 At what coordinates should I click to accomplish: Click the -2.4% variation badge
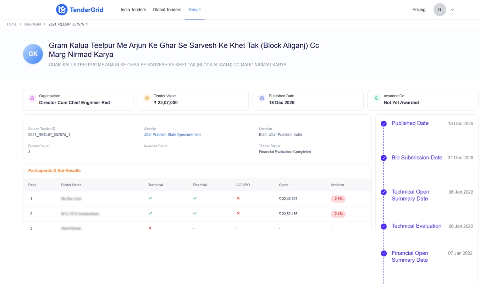point(338,214)
